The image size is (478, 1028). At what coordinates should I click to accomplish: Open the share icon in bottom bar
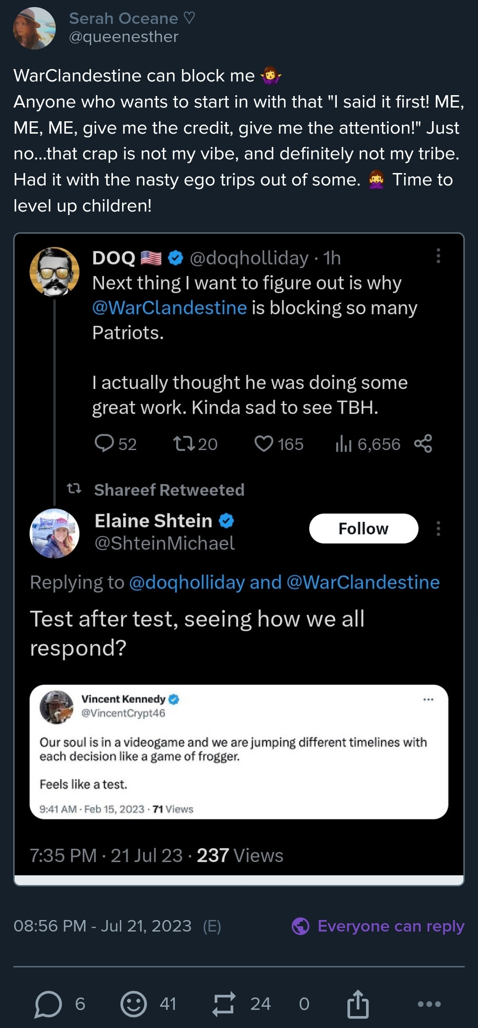358,1004
